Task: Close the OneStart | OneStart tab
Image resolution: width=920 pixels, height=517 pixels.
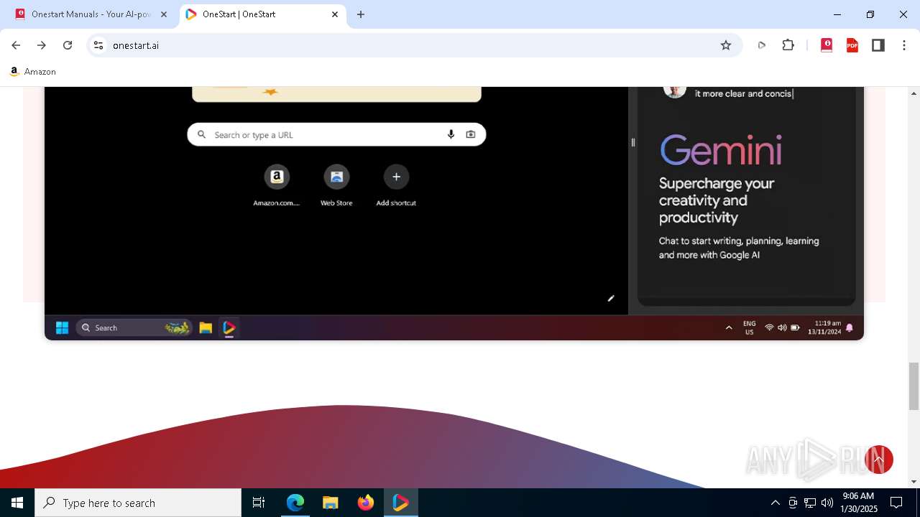Action: (335, 14)
